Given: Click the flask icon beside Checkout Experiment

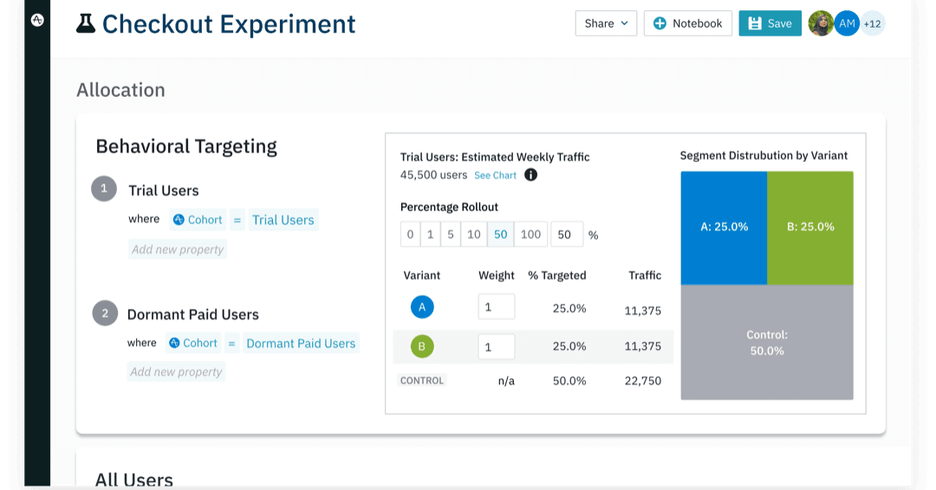Looking at the screenshot, I should click(86, 23).
